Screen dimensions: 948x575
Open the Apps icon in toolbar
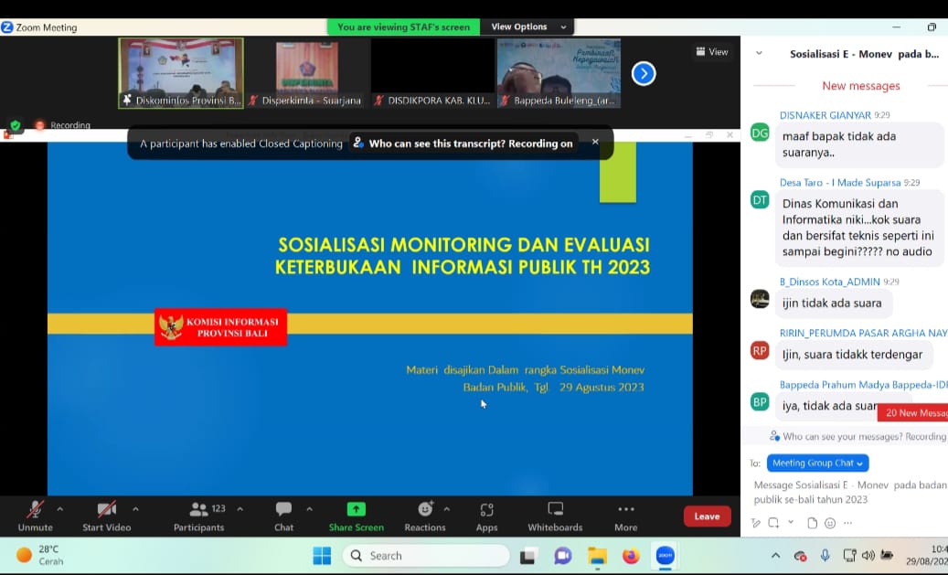tap(486, 510)
